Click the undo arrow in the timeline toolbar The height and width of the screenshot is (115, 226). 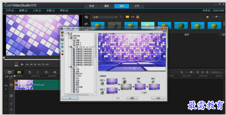[x=29, y=72]
